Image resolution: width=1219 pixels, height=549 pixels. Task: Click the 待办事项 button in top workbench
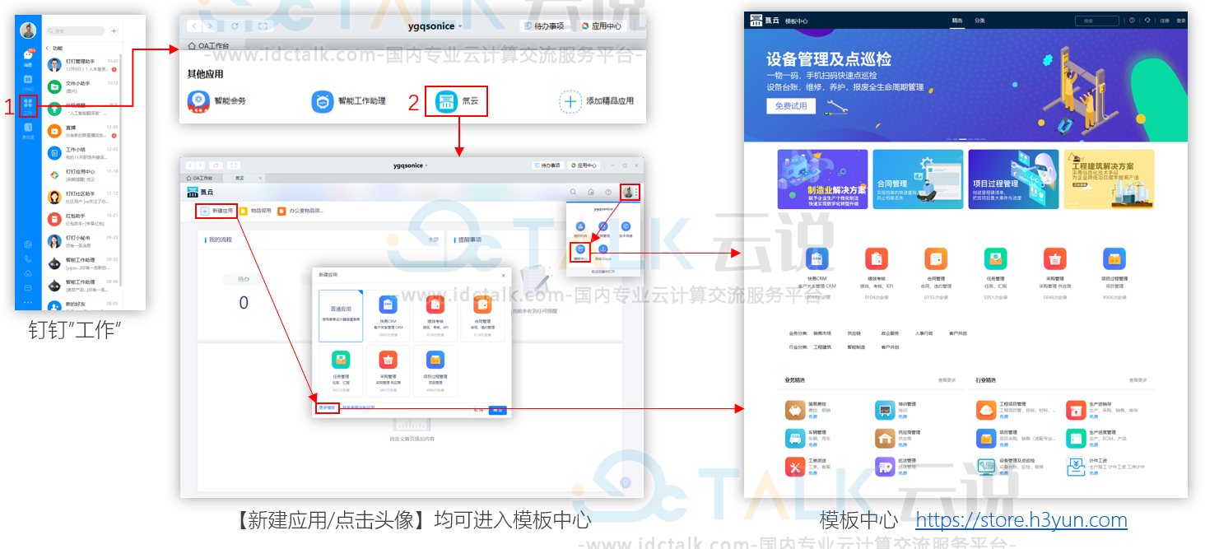(546, 26)
